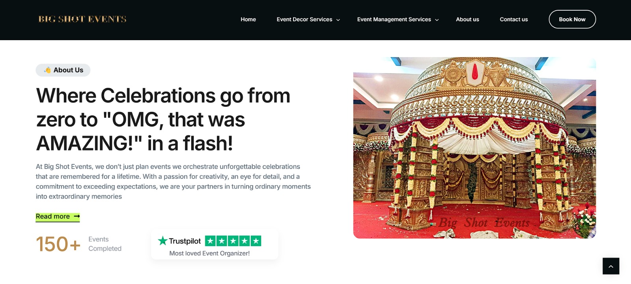Click the Book Now button
Image resolution: width=631 pixels, height=284 pixels.
coord(572,19)
